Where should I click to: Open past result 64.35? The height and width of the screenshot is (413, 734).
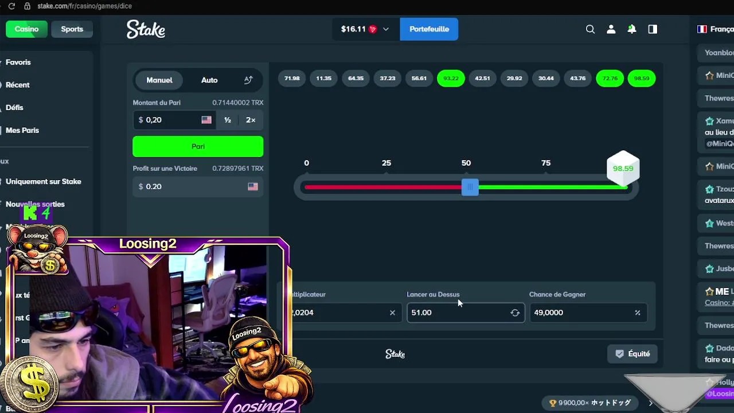pos(356,79)
